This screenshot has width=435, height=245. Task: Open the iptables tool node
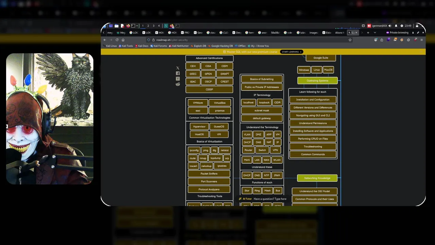(222, 166)
